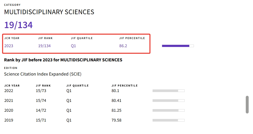Select the MULTIDISCIPLINARY SCIENCES category title
253x134 pixels.
(49, 12)
